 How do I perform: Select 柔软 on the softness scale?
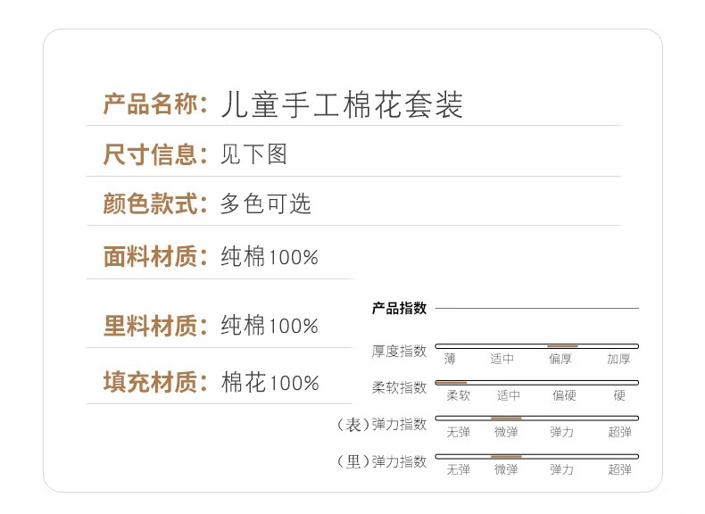458,395
